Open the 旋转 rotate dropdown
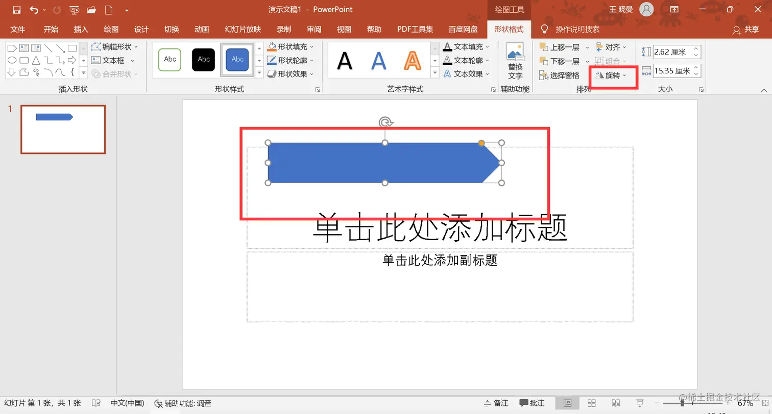772x414 pixels. tap(611, 75)
